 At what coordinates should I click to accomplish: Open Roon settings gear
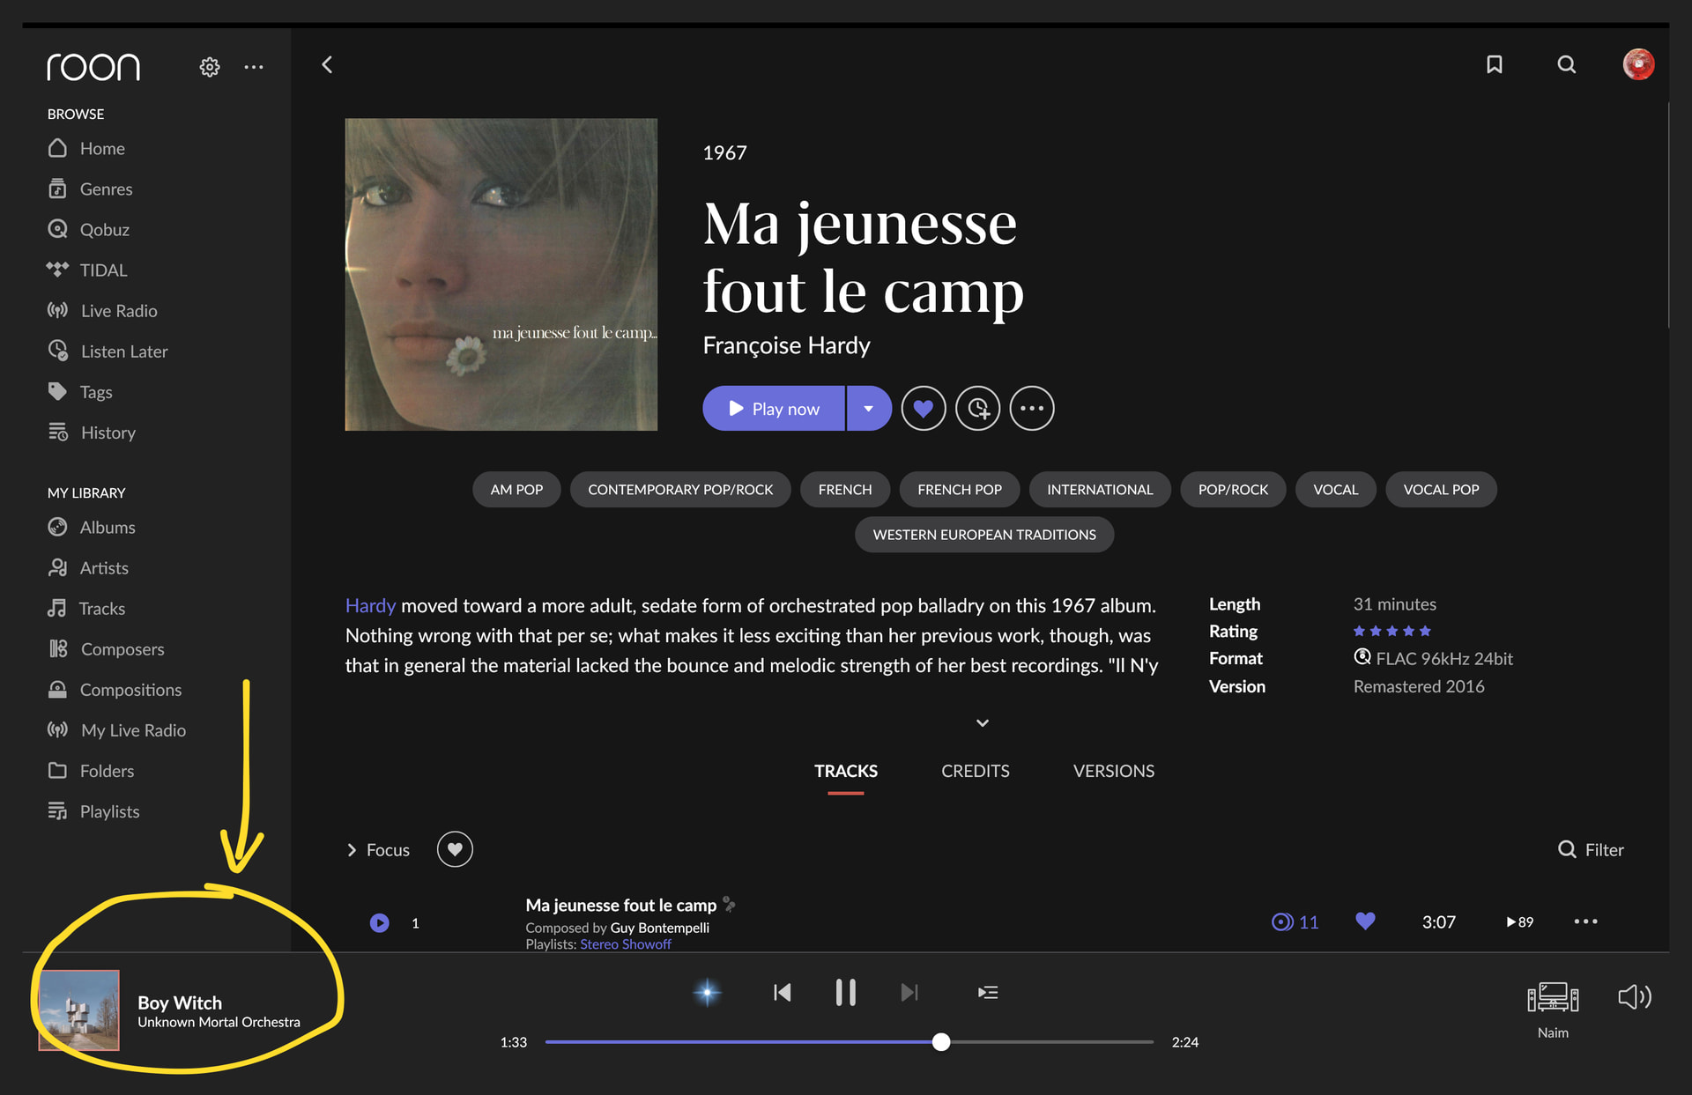(x=209, y=67)
